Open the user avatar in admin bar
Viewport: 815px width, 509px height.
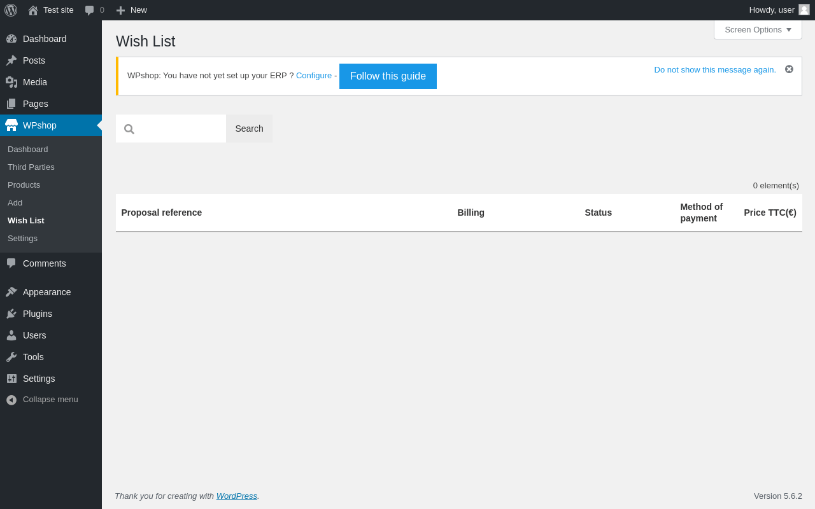tap(804, 10)
